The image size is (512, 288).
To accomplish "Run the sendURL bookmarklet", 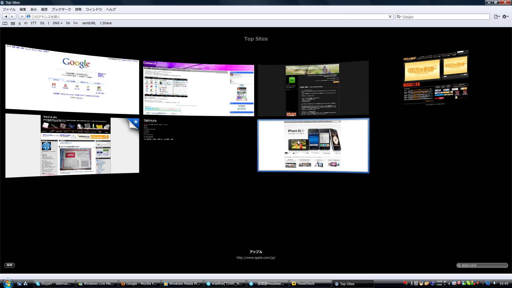I will coord(89,23).
